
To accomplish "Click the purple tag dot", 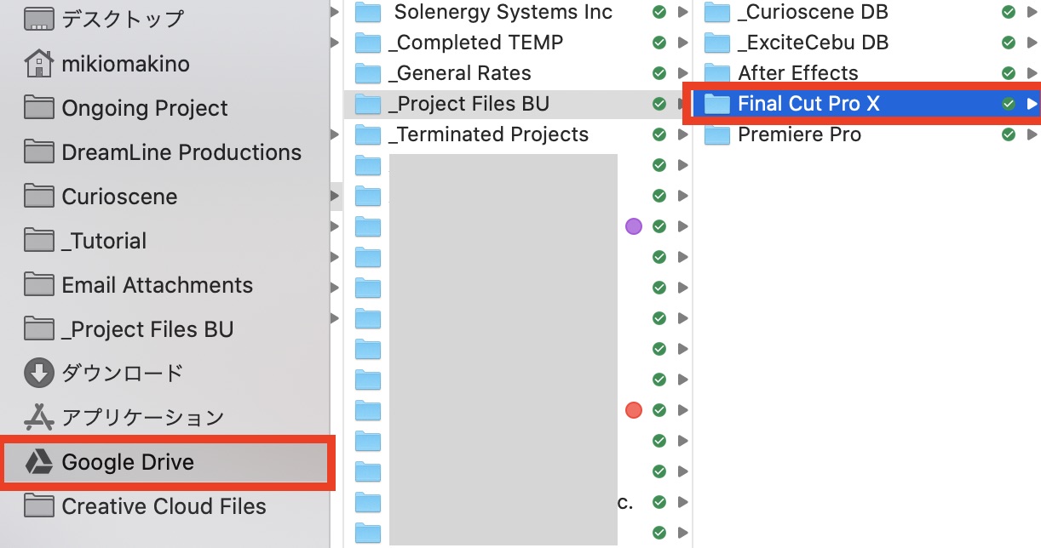I will [633, 226].
